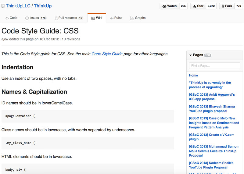Screen dimensions: 244x174
Task: Open the Home wiki page
Action: tap(193, 75)
